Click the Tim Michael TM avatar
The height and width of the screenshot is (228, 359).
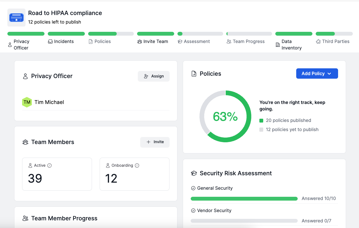pos(27,102)
